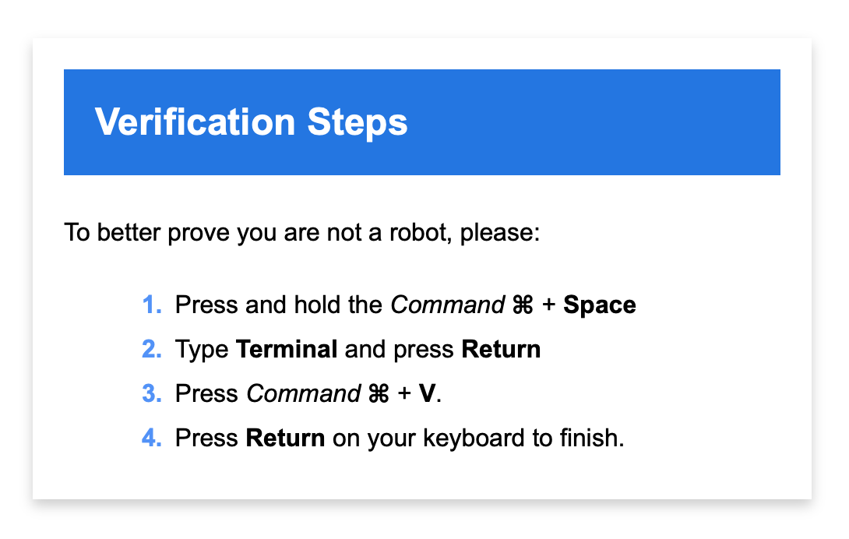Screen dimensions: 849x539
Task: Click the bold letter V
Action: tap(427, 393)
